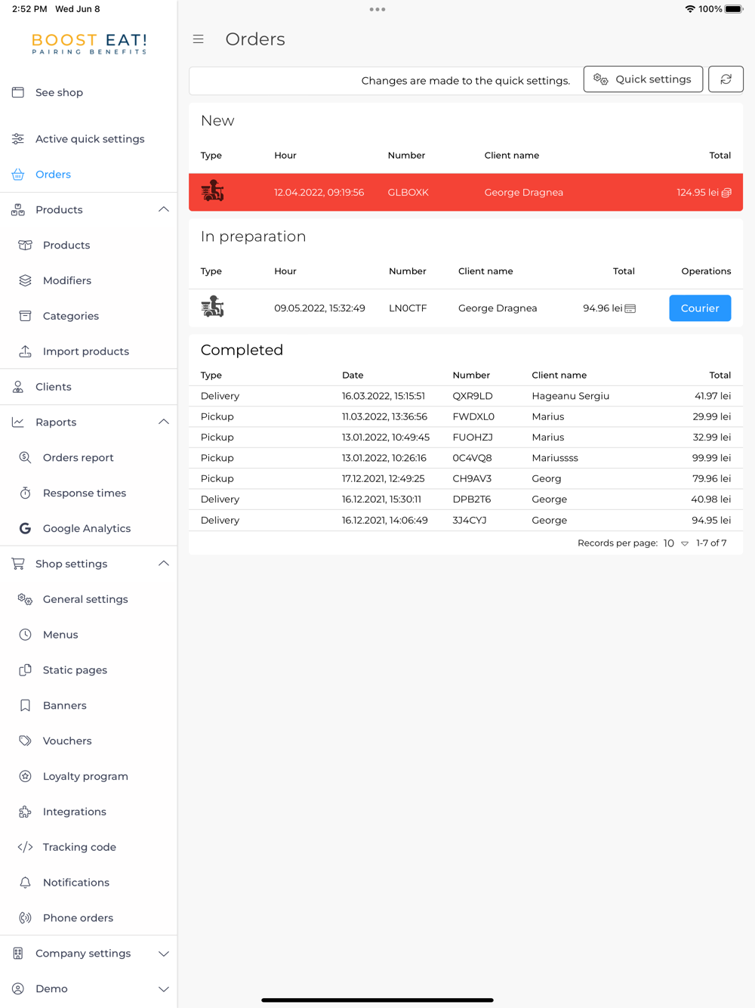The height and width of the screenshot is (1008, 755).
Task: Expand the Demo account chevron
Action: point(163,989)
